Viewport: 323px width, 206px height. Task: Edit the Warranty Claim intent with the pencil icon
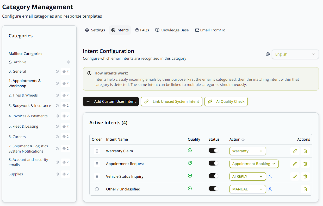[295, 151]
